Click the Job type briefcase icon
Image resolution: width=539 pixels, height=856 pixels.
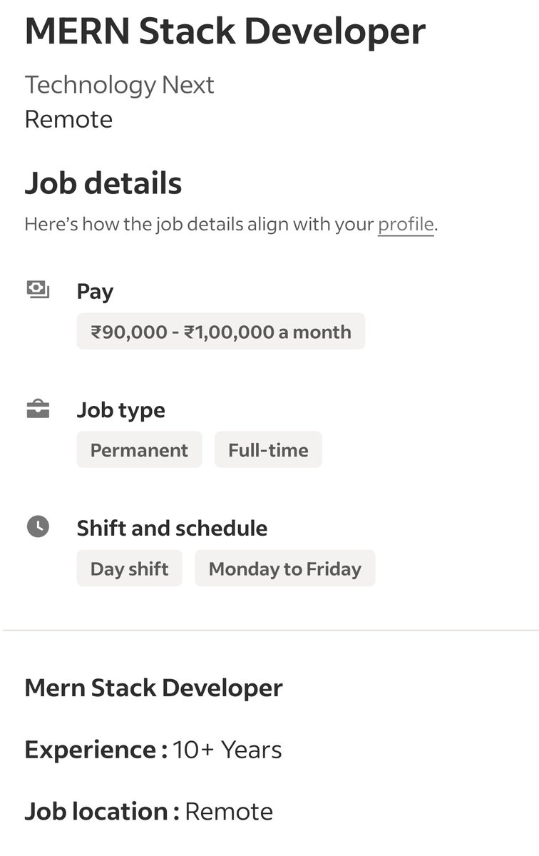(x=38, y=409)
